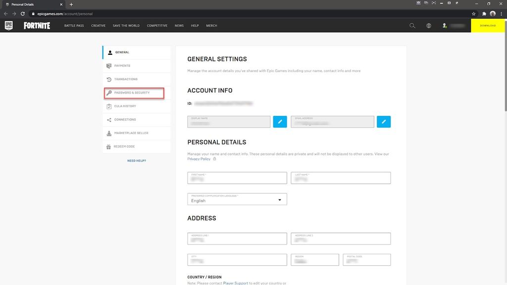
Task: Open the search magnifier icon
Action: click(412, 25)
